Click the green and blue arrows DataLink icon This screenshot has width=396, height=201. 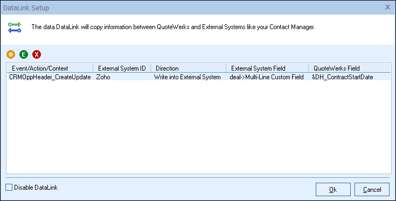[x=15, y=27]
